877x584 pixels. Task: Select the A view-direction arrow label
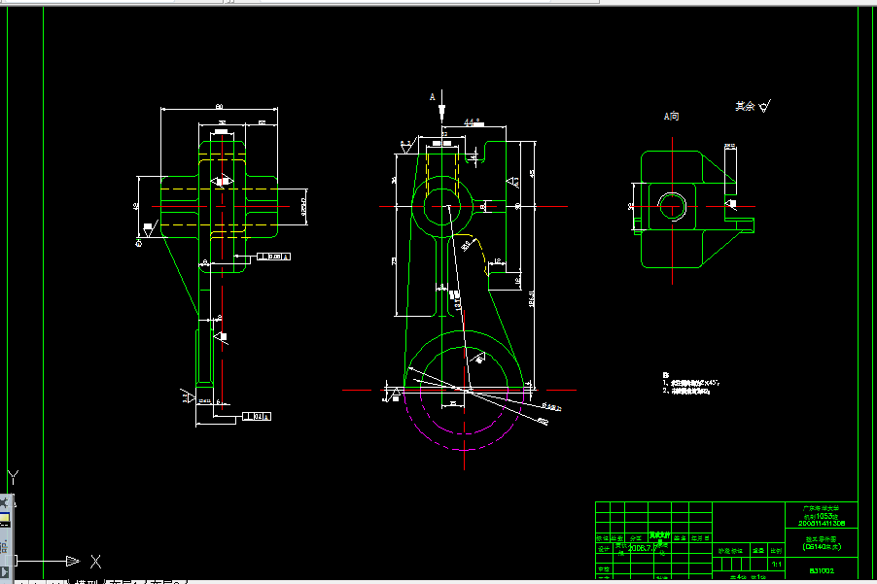[x=433, y=97]
